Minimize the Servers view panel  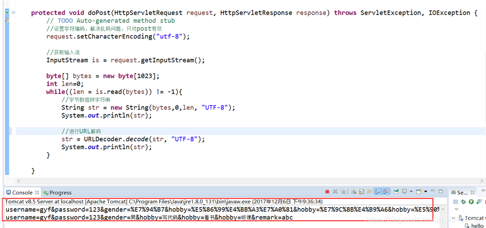(x=484, y=190)
